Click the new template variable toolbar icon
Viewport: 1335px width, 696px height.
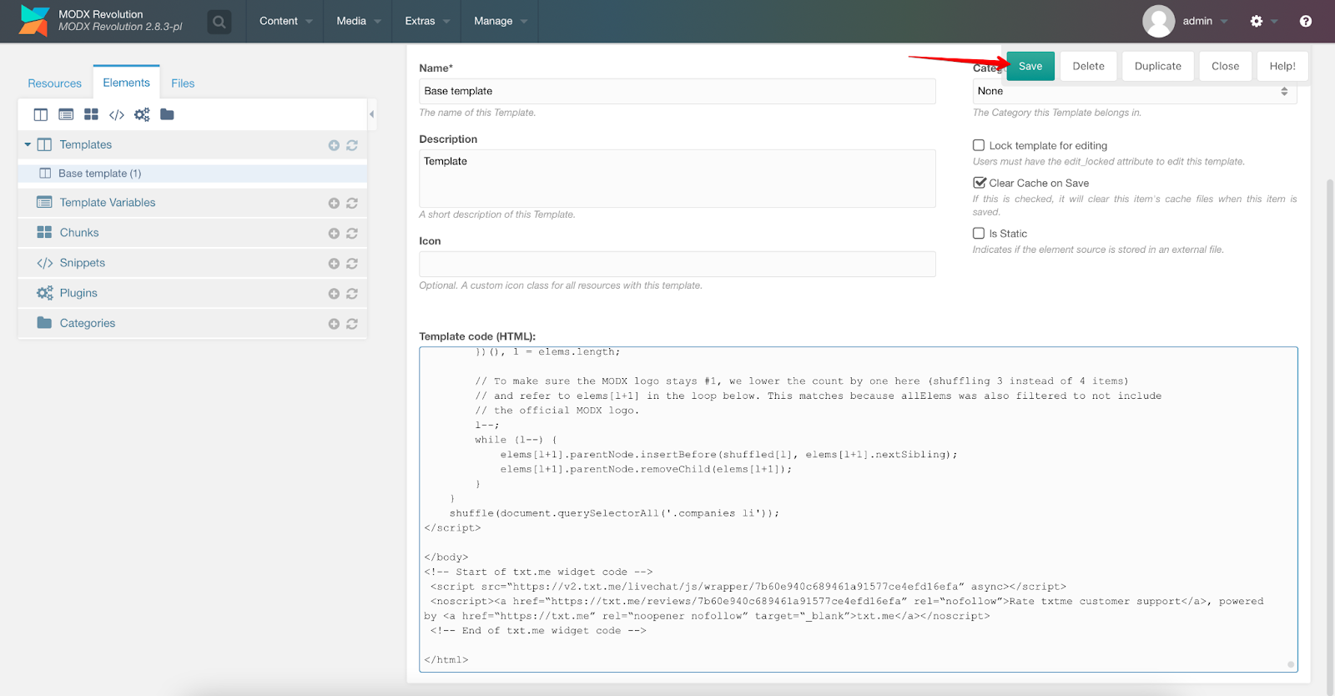pyautogui.click(x=66, y=114)
